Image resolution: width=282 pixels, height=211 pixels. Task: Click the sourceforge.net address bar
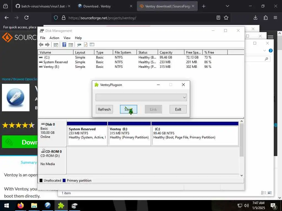click(140, 18)
